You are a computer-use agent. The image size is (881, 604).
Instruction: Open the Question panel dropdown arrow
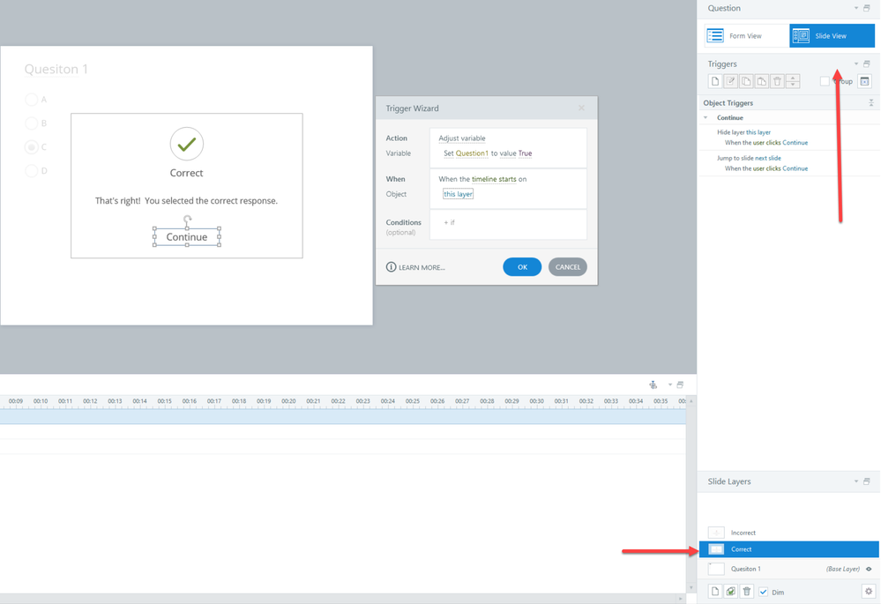856,9
